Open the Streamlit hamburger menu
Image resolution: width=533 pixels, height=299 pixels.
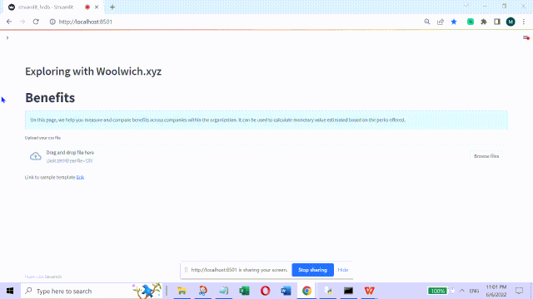tap(526, 37)
